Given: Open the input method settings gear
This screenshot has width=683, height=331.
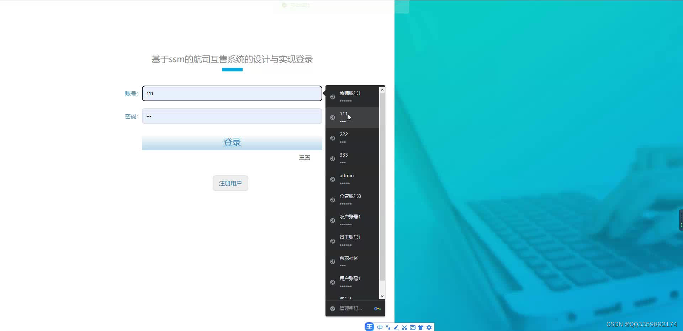Looking at the screenshot, I should point(429,327).
